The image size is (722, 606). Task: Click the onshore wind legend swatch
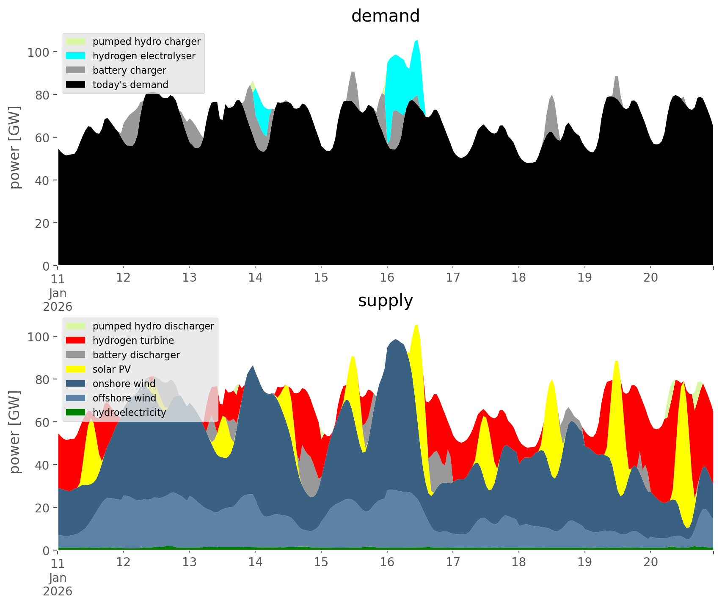click(76, 384)
